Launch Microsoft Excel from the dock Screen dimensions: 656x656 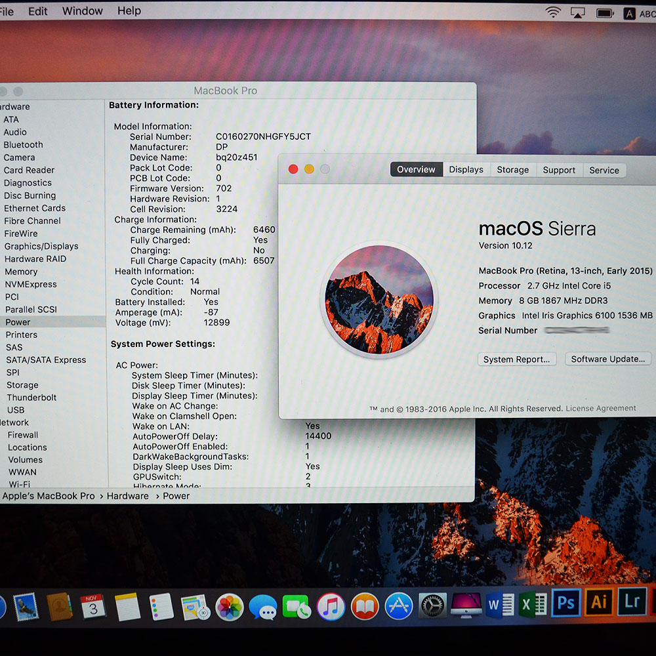click(533, 604)
